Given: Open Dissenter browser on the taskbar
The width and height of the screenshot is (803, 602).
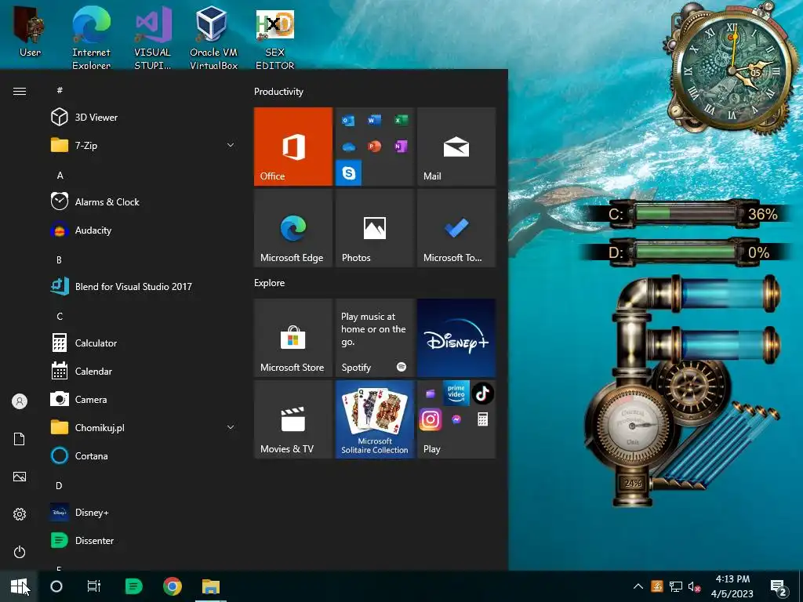Looking at the screenshot, I should (x=133, y=586).
